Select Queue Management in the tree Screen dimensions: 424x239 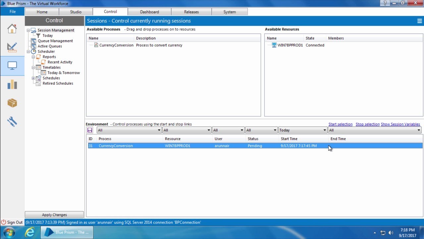pos(55,41)
